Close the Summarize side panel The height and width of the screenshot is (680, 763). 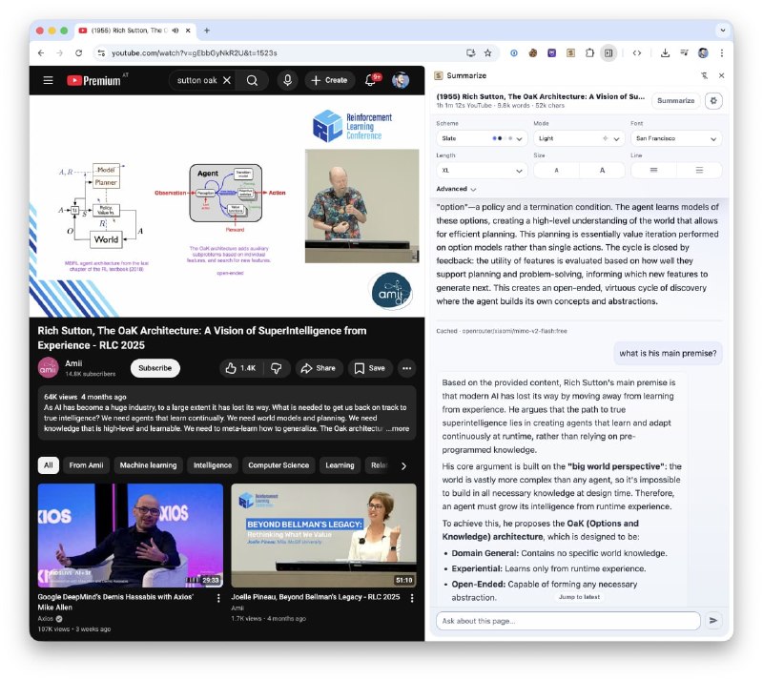[721, 75]
